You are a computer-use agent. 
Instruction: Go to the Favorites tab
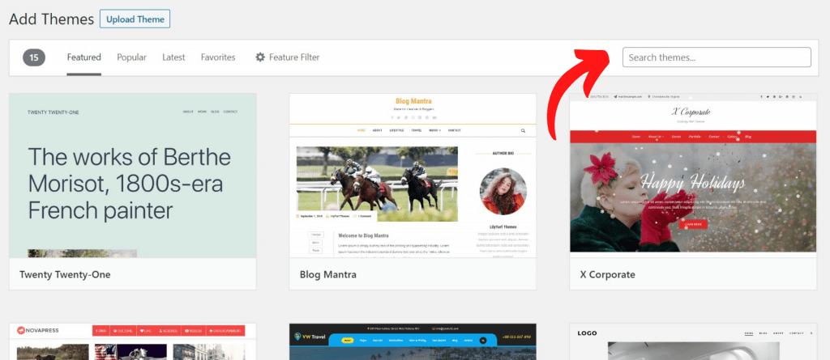point(218,57)
